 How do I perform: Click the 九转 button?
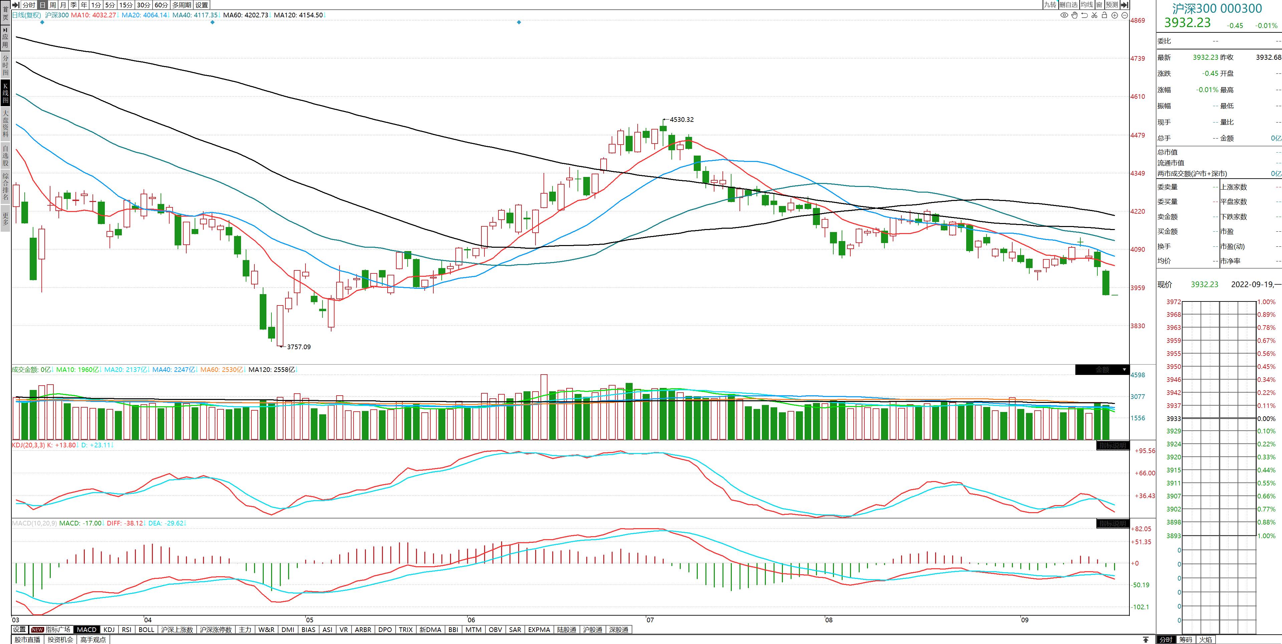click(1050, 5)
